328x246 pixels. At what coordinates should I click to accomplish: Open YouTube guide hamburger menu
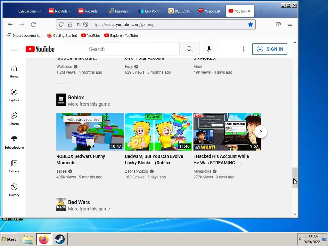(14, 49)
